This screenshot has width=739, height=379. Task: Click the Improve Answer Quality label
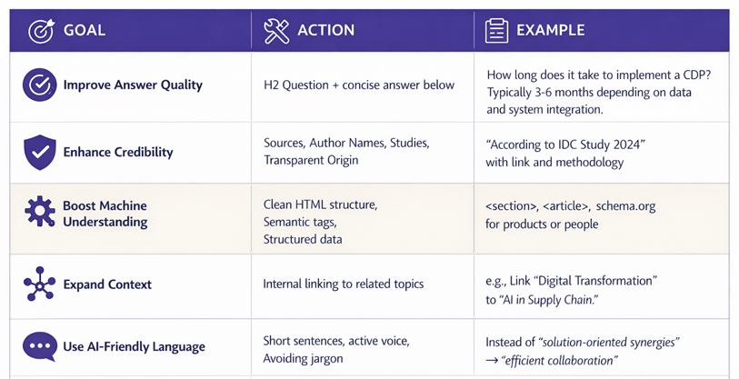(133, 85)
